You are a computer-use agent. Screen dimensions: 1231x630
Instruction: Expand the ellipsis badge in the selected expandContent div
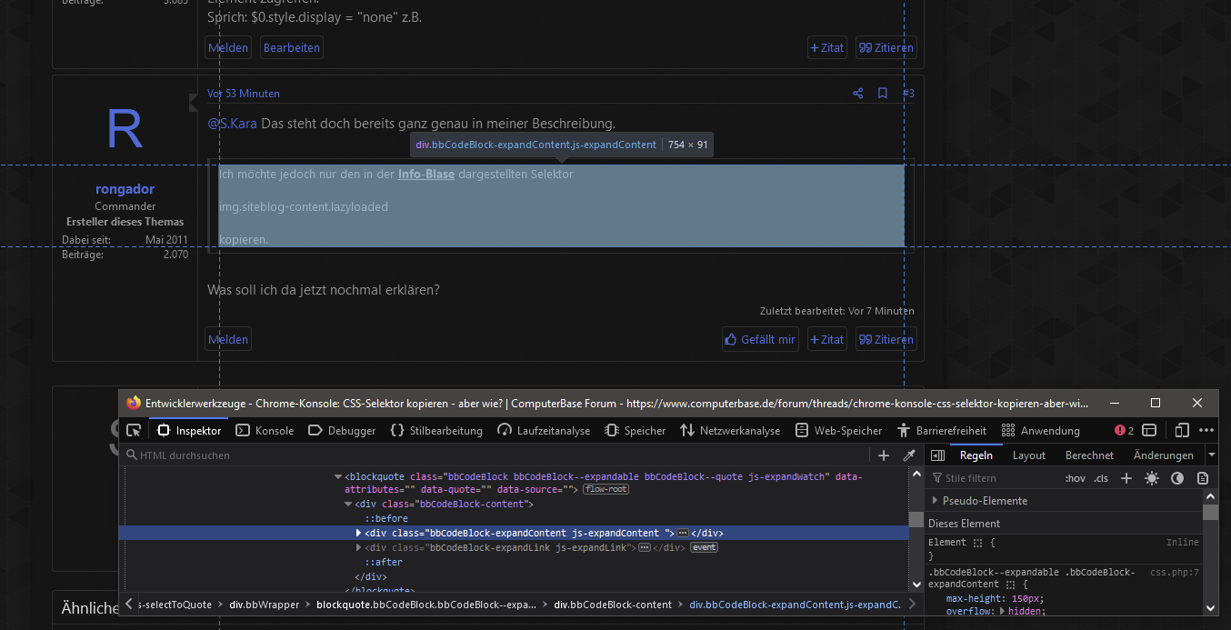click(x=683, y=533)
